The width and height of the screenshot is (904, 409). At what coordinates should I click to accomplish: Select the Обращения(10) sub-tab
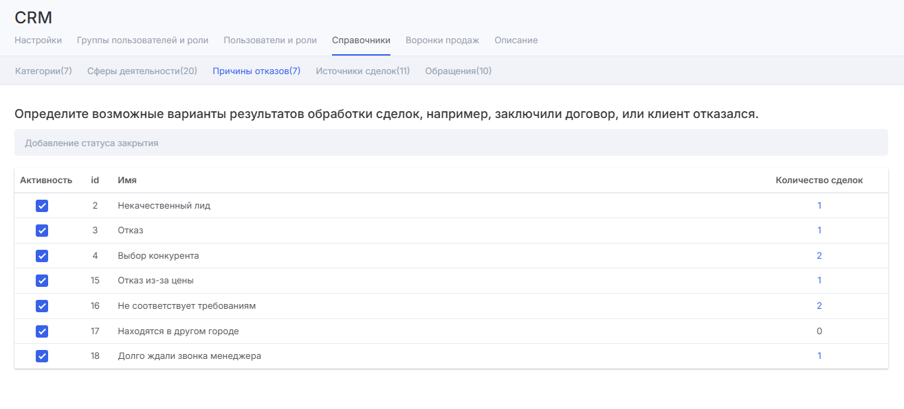pos(458,71)
